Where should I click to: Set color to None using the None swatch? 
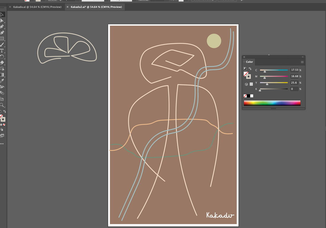245,96
